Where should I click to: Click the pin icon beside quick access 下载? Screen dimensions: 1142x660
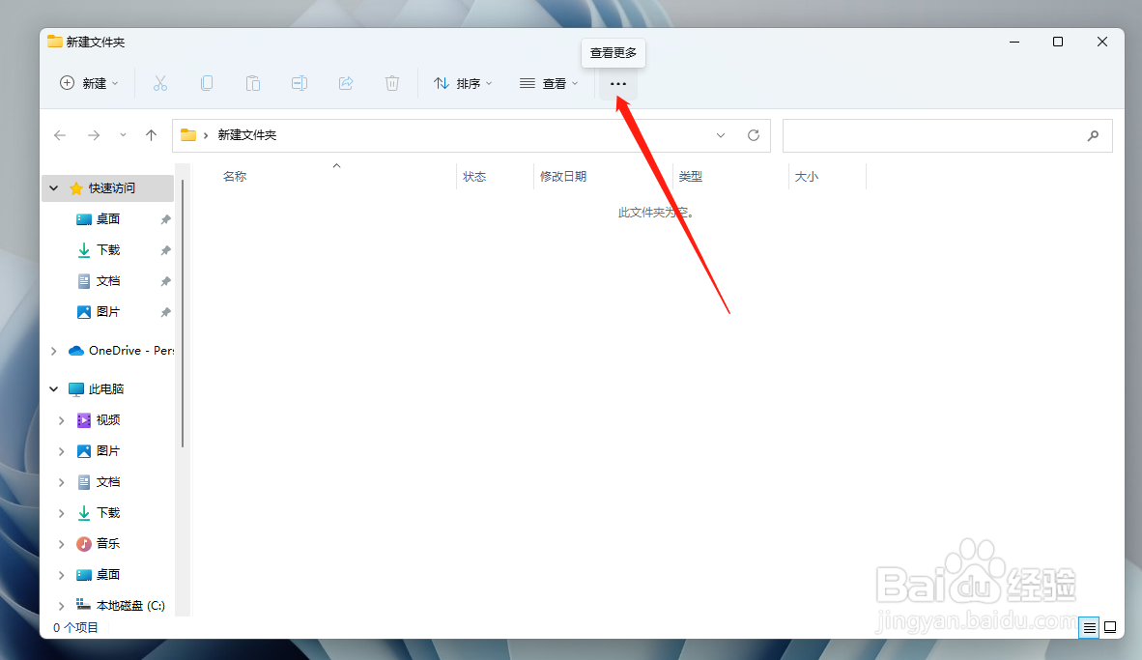[165, 250]
